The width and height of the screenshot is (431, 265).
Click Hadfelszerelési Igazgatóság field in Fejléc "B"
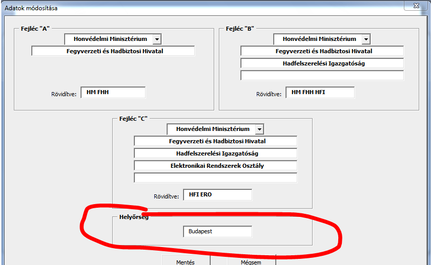tap(322, 63)
